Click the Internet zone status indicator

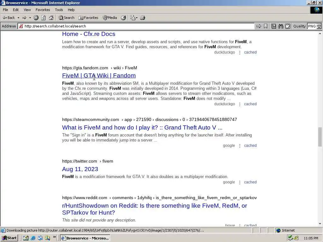click(285, 230)
